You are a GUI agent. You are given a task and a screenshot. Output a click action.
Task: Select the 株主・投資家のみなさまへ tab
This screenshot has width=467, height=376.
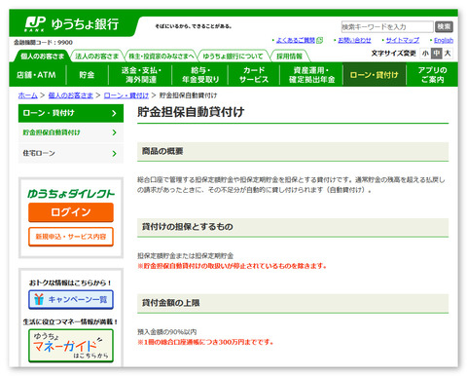pos(161,56)
